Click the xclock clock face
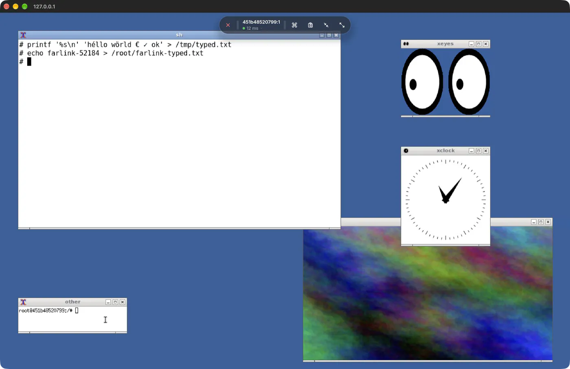 point(445,200)
